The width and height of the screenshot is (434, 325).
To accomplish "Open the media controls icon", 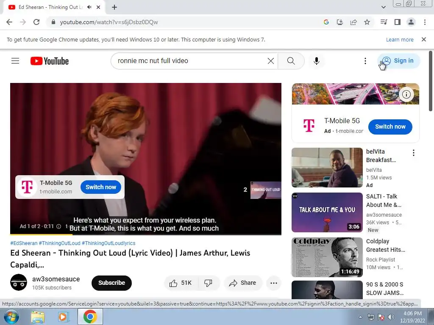I will click(x=384, y=22).
